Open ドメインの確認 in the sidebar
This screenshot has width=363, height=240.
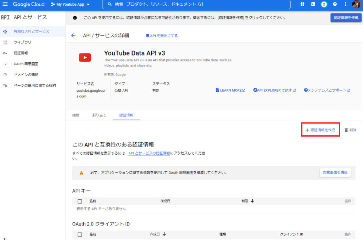click(x=26, y=74)
